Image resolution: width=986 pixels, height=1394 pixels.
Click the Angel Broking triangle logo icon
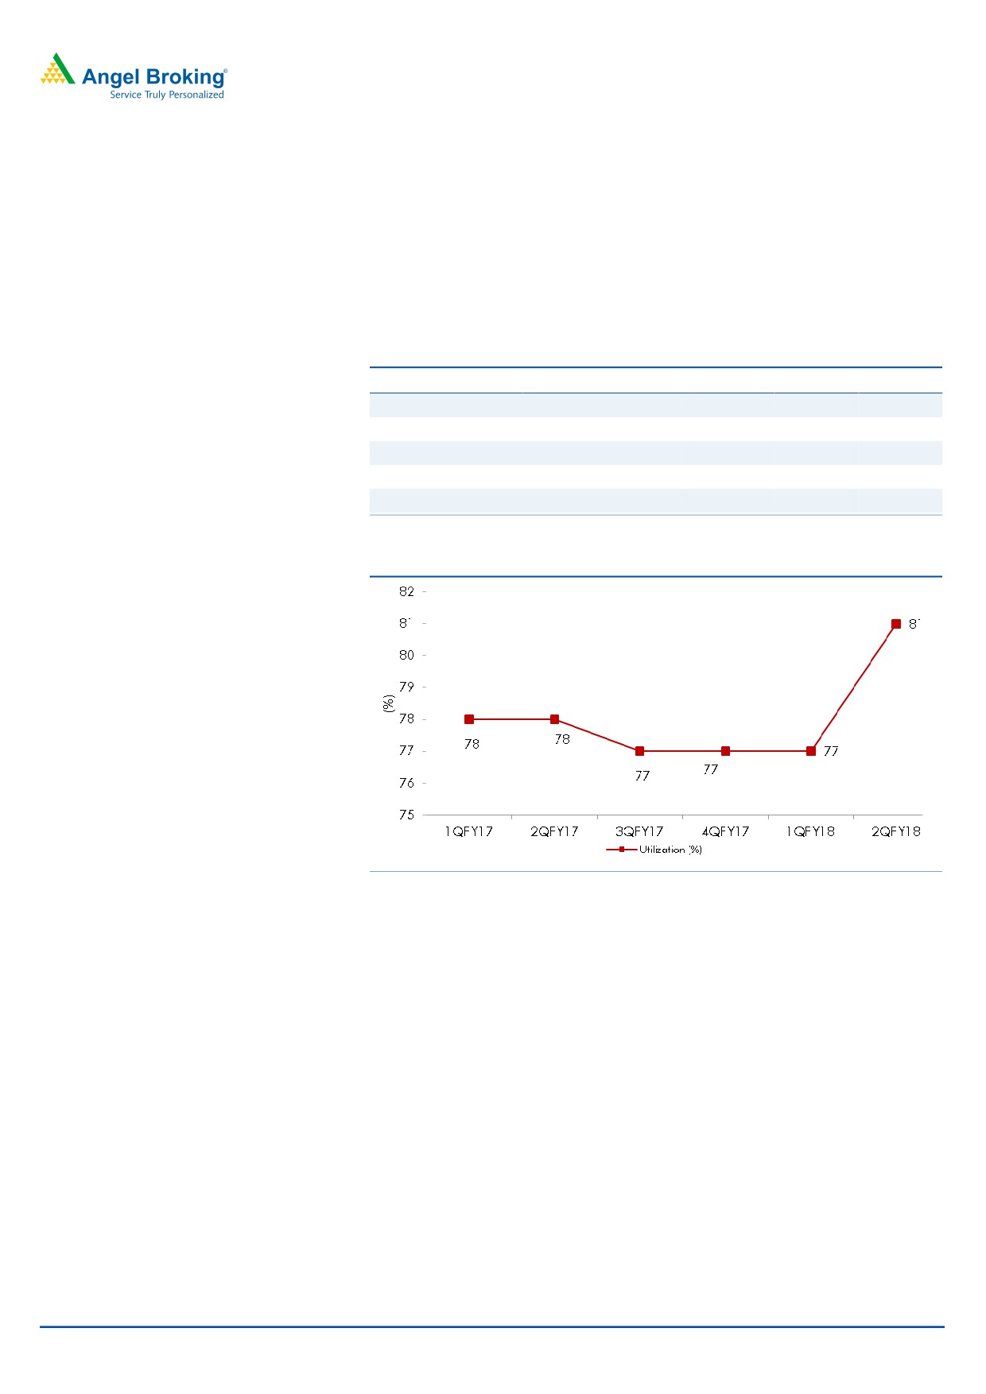tap(57, 70)
